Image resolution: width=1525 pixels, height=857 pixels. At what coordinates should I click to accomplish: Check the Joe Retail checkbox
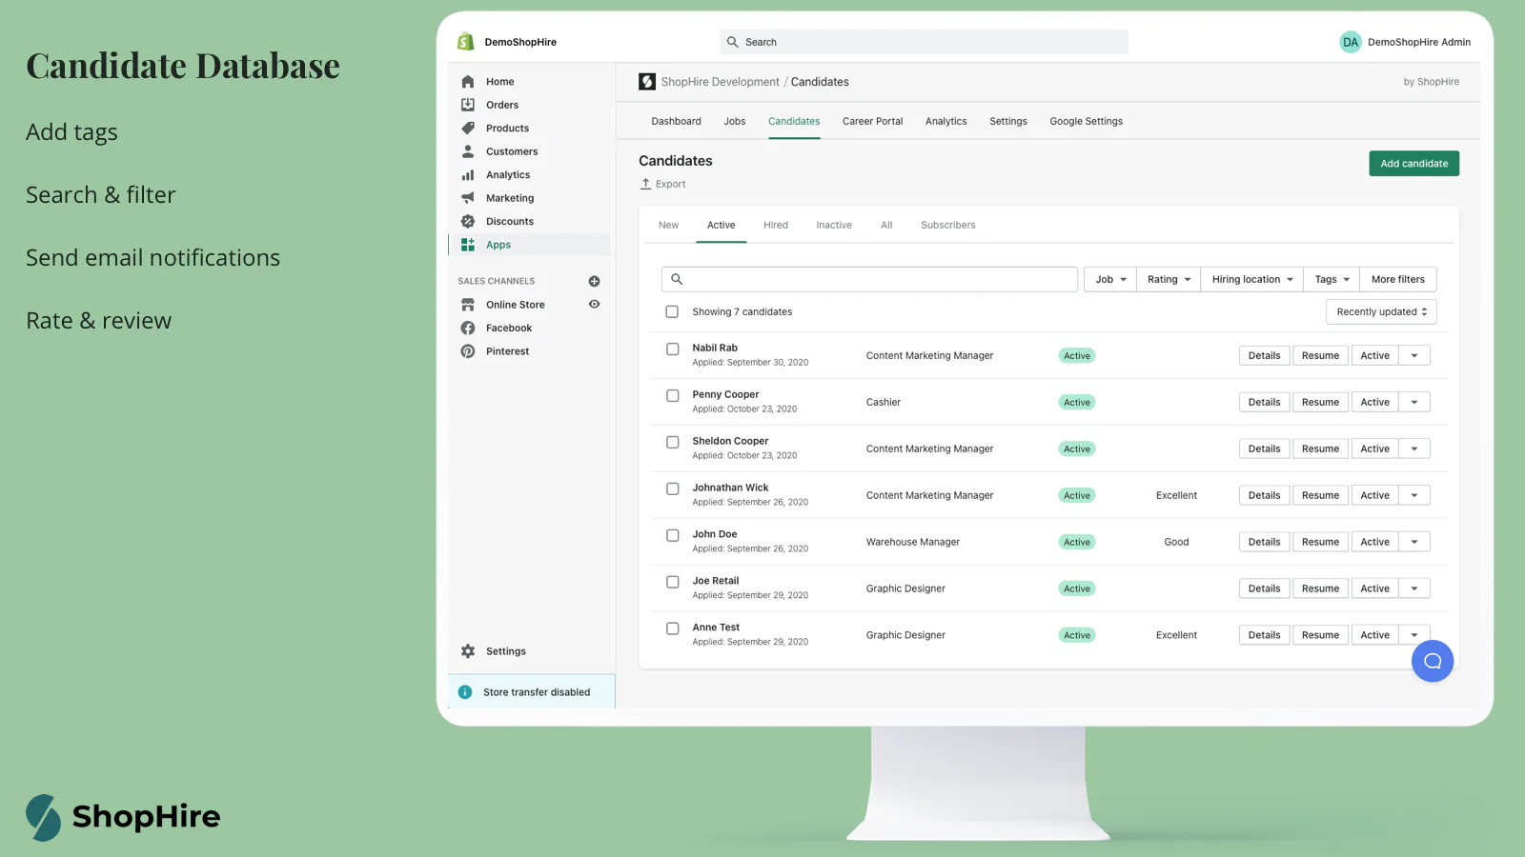coord(673,582)
